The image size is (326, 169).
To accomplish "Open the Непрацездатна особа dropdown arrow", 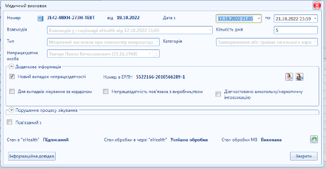I will point(150,54).
